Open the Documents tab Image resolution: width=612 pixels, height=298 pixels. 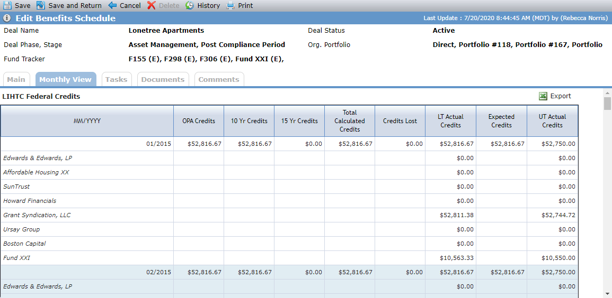(x=163, y=79)
